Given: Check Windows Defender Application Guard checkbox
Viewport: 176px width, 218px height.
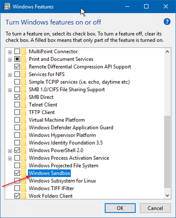Looking at the screenshot, I should 17,127.
